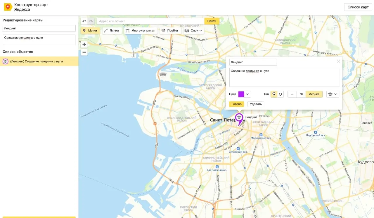Expand the graduation-cap icon picker dropdown
Image resolution: width=374 pixels, height=218 pixels.
[333, 94]
